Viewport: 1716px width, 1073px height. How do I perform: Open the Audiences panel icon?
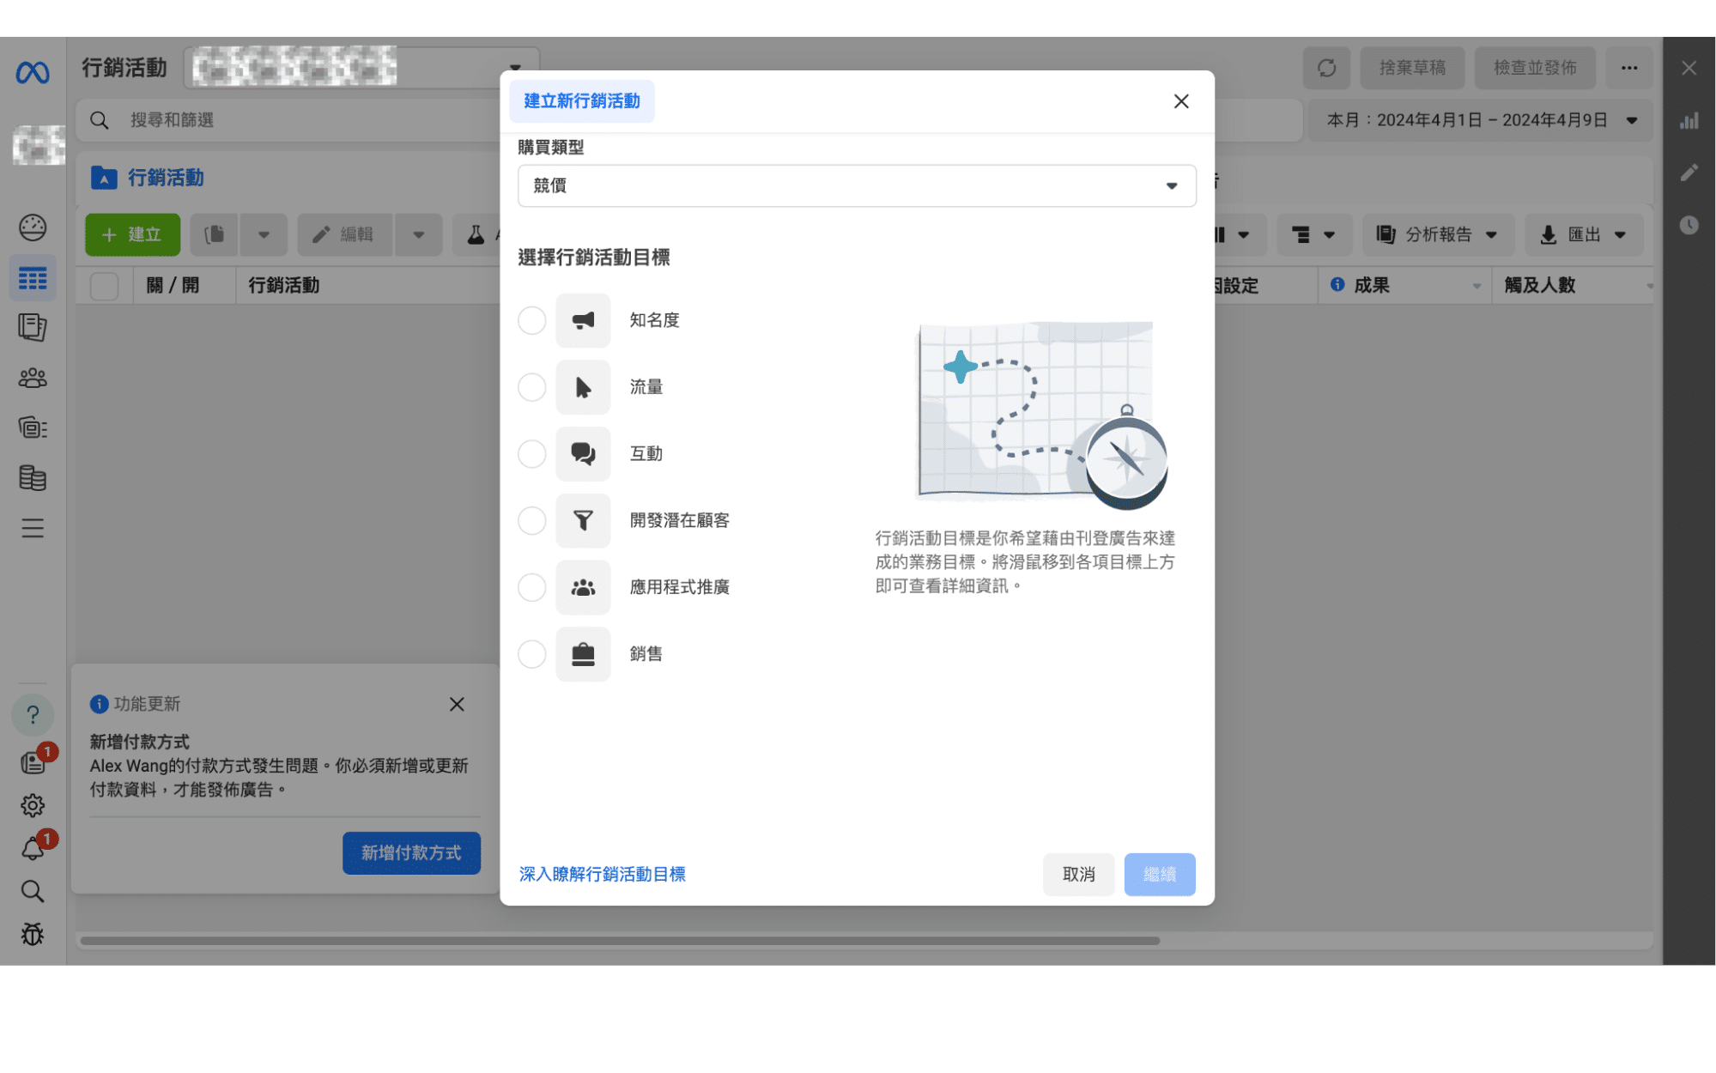point(33,378)
